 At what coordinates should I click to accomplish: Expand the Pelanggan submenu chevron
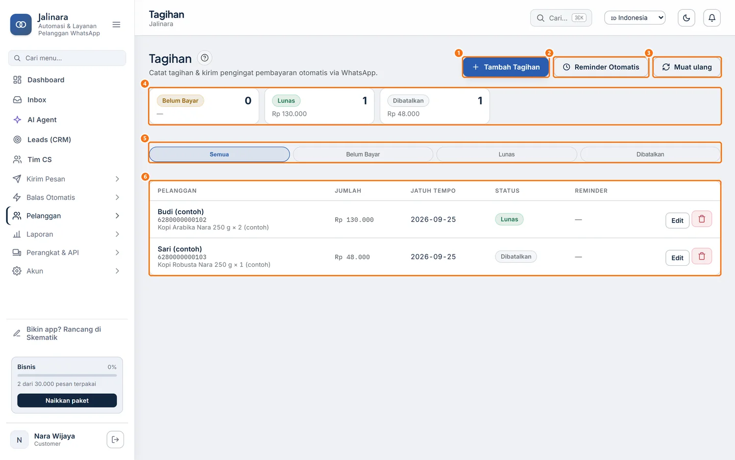(117, 216)
